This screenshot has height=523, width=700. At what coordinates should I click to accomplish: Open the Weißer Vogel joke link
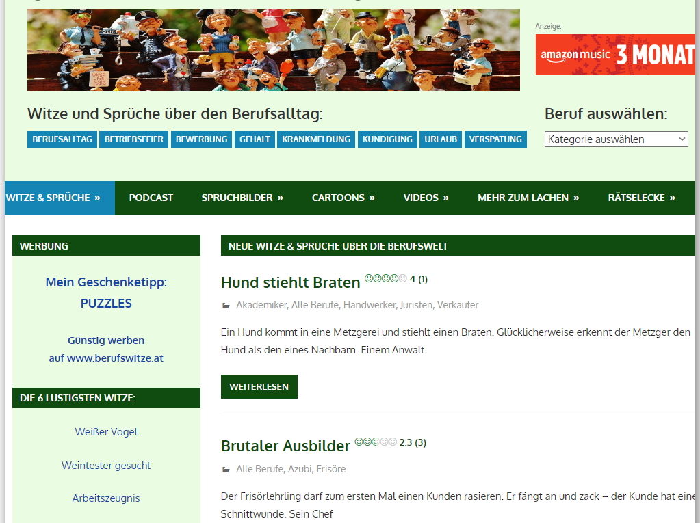pyautogui.click(x=106, y=432)
